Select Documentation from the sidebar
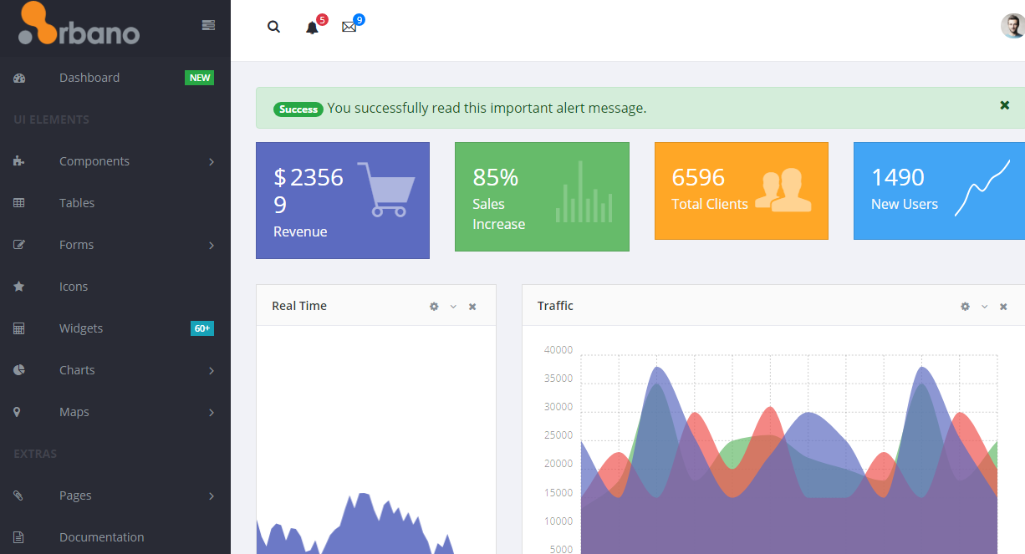The image size is (1025, 554). pyautogui.click(x=101, y=536)
